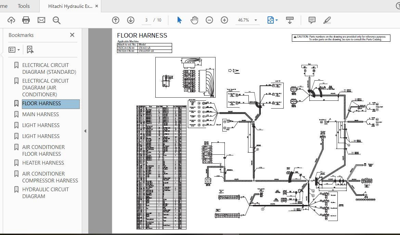The height and width of the screenshot is (235, 400).
Task: Go to next page arrow
Action: [131, 20]
